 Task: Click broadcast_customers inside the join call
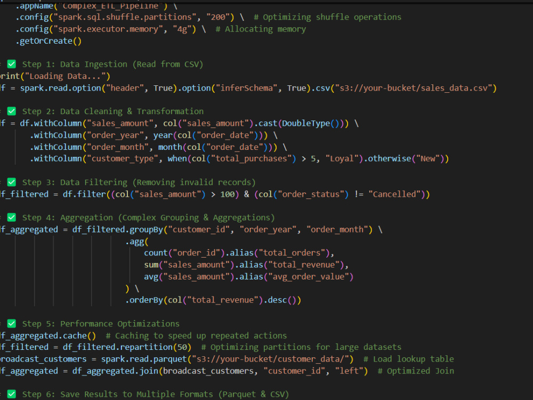tap(208, 371)
